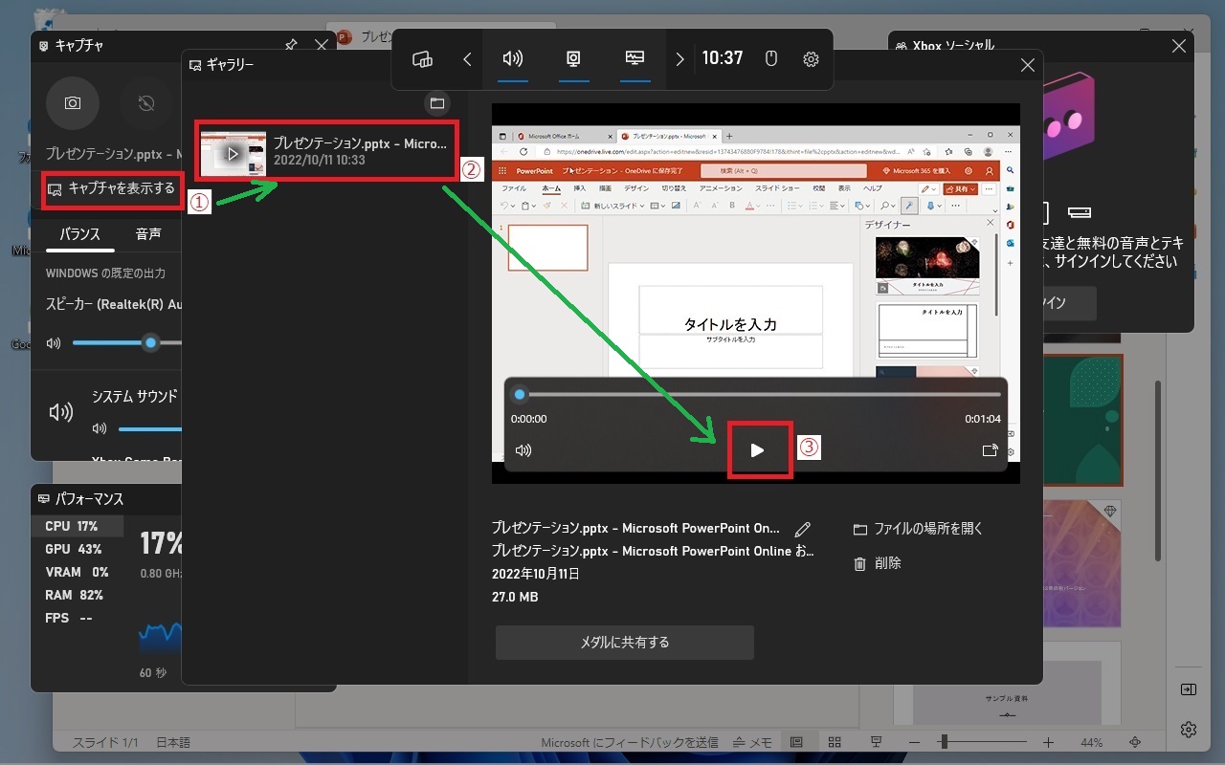1225x765 pixels.
Task: Switch to the バランス tab
Action: coord(79,234)
